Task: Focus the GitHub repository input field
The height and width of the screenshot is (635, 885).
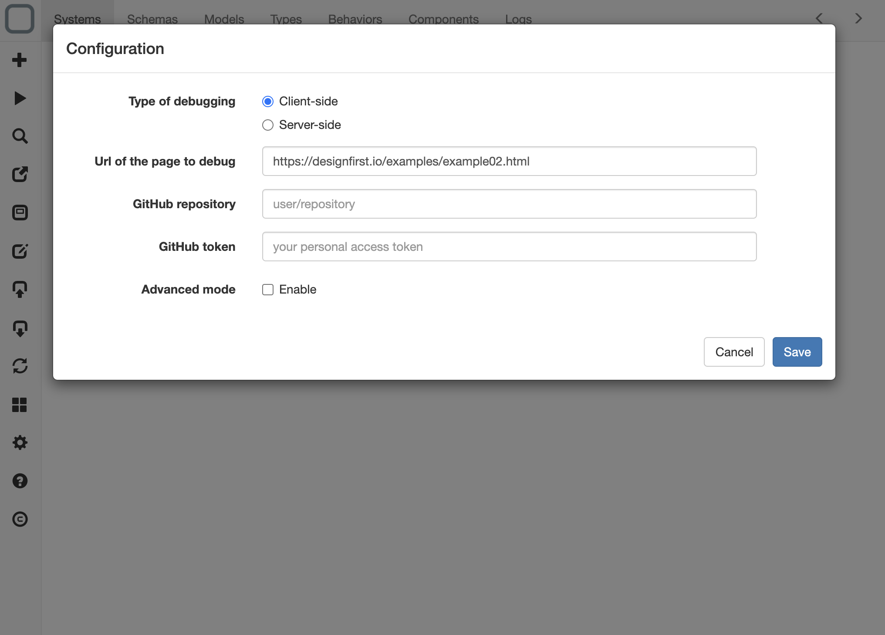Action: [510, 204]
